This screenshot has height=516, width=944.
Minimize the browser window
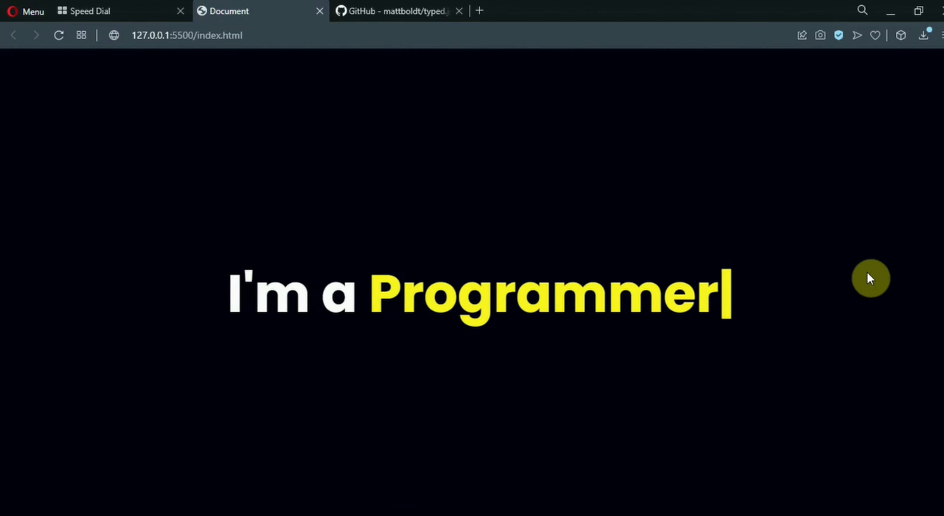point(890,11)
